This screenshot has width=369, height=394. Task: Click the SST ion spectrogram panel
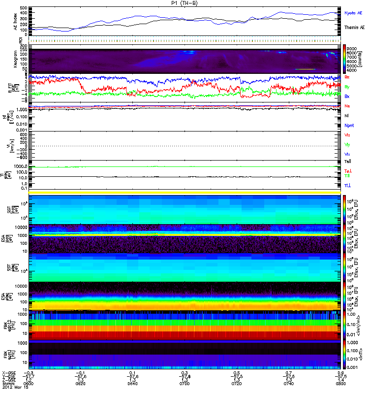184,210
